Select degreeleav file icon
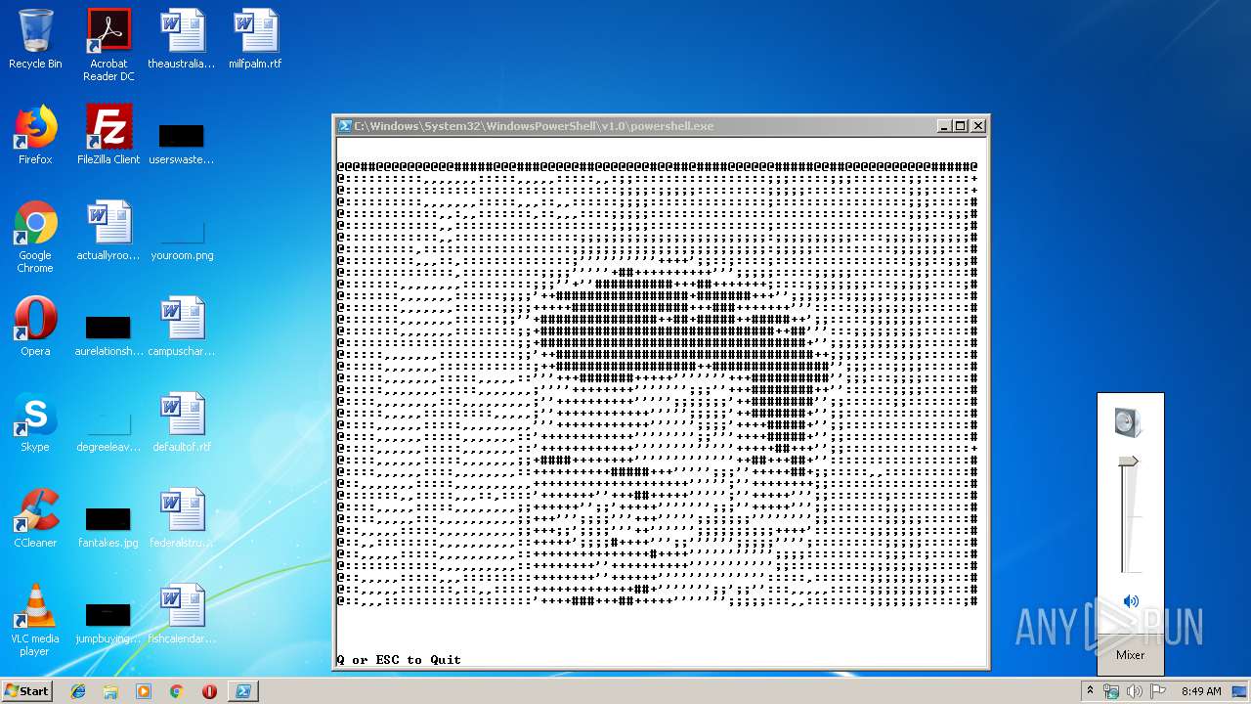Image resolution: width=1251 pixels, height=704 pixels. click(x=108, y=430)
